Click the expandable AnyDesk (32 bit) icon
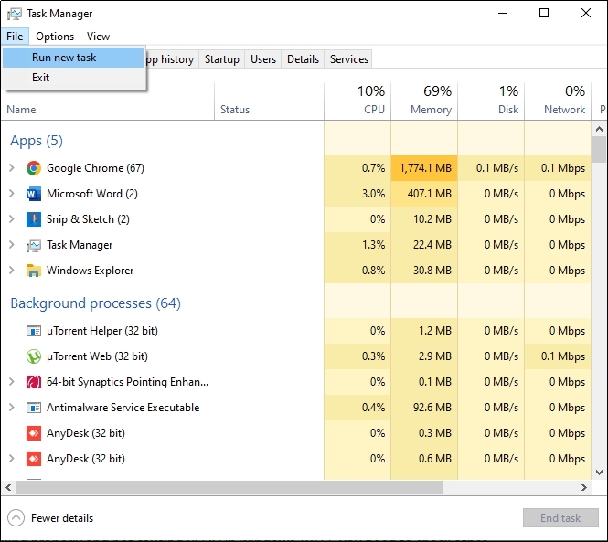This screenshot has width=608, height=542. point(34,459)
